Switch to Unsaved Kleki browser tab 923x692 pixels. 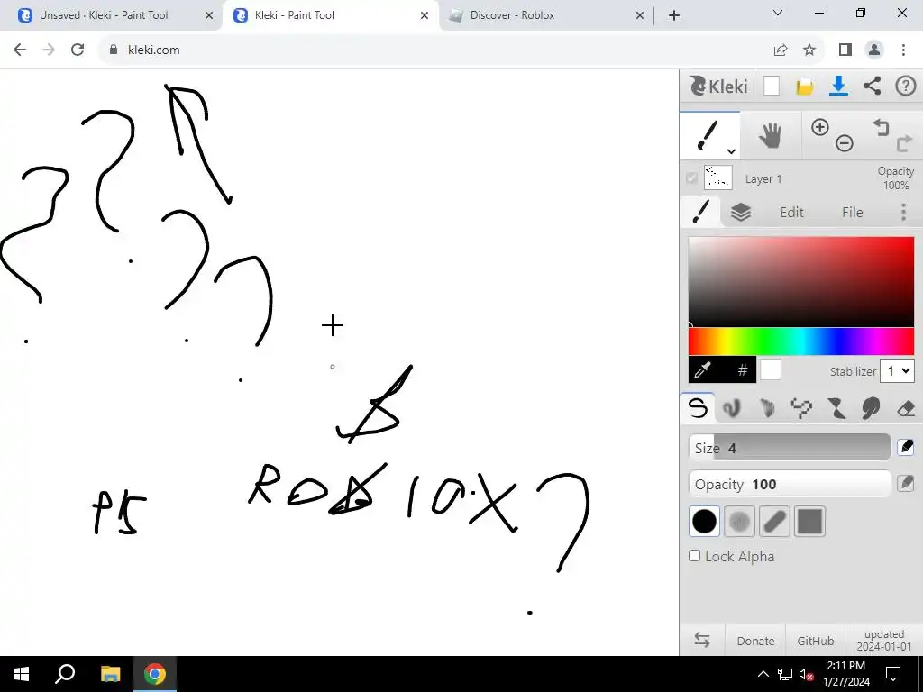(104, 15)
